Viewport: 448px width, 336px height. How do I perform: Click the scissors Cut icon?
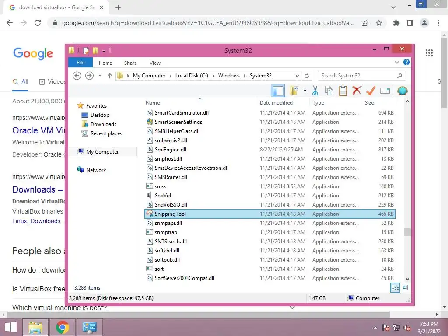[315, 91]
